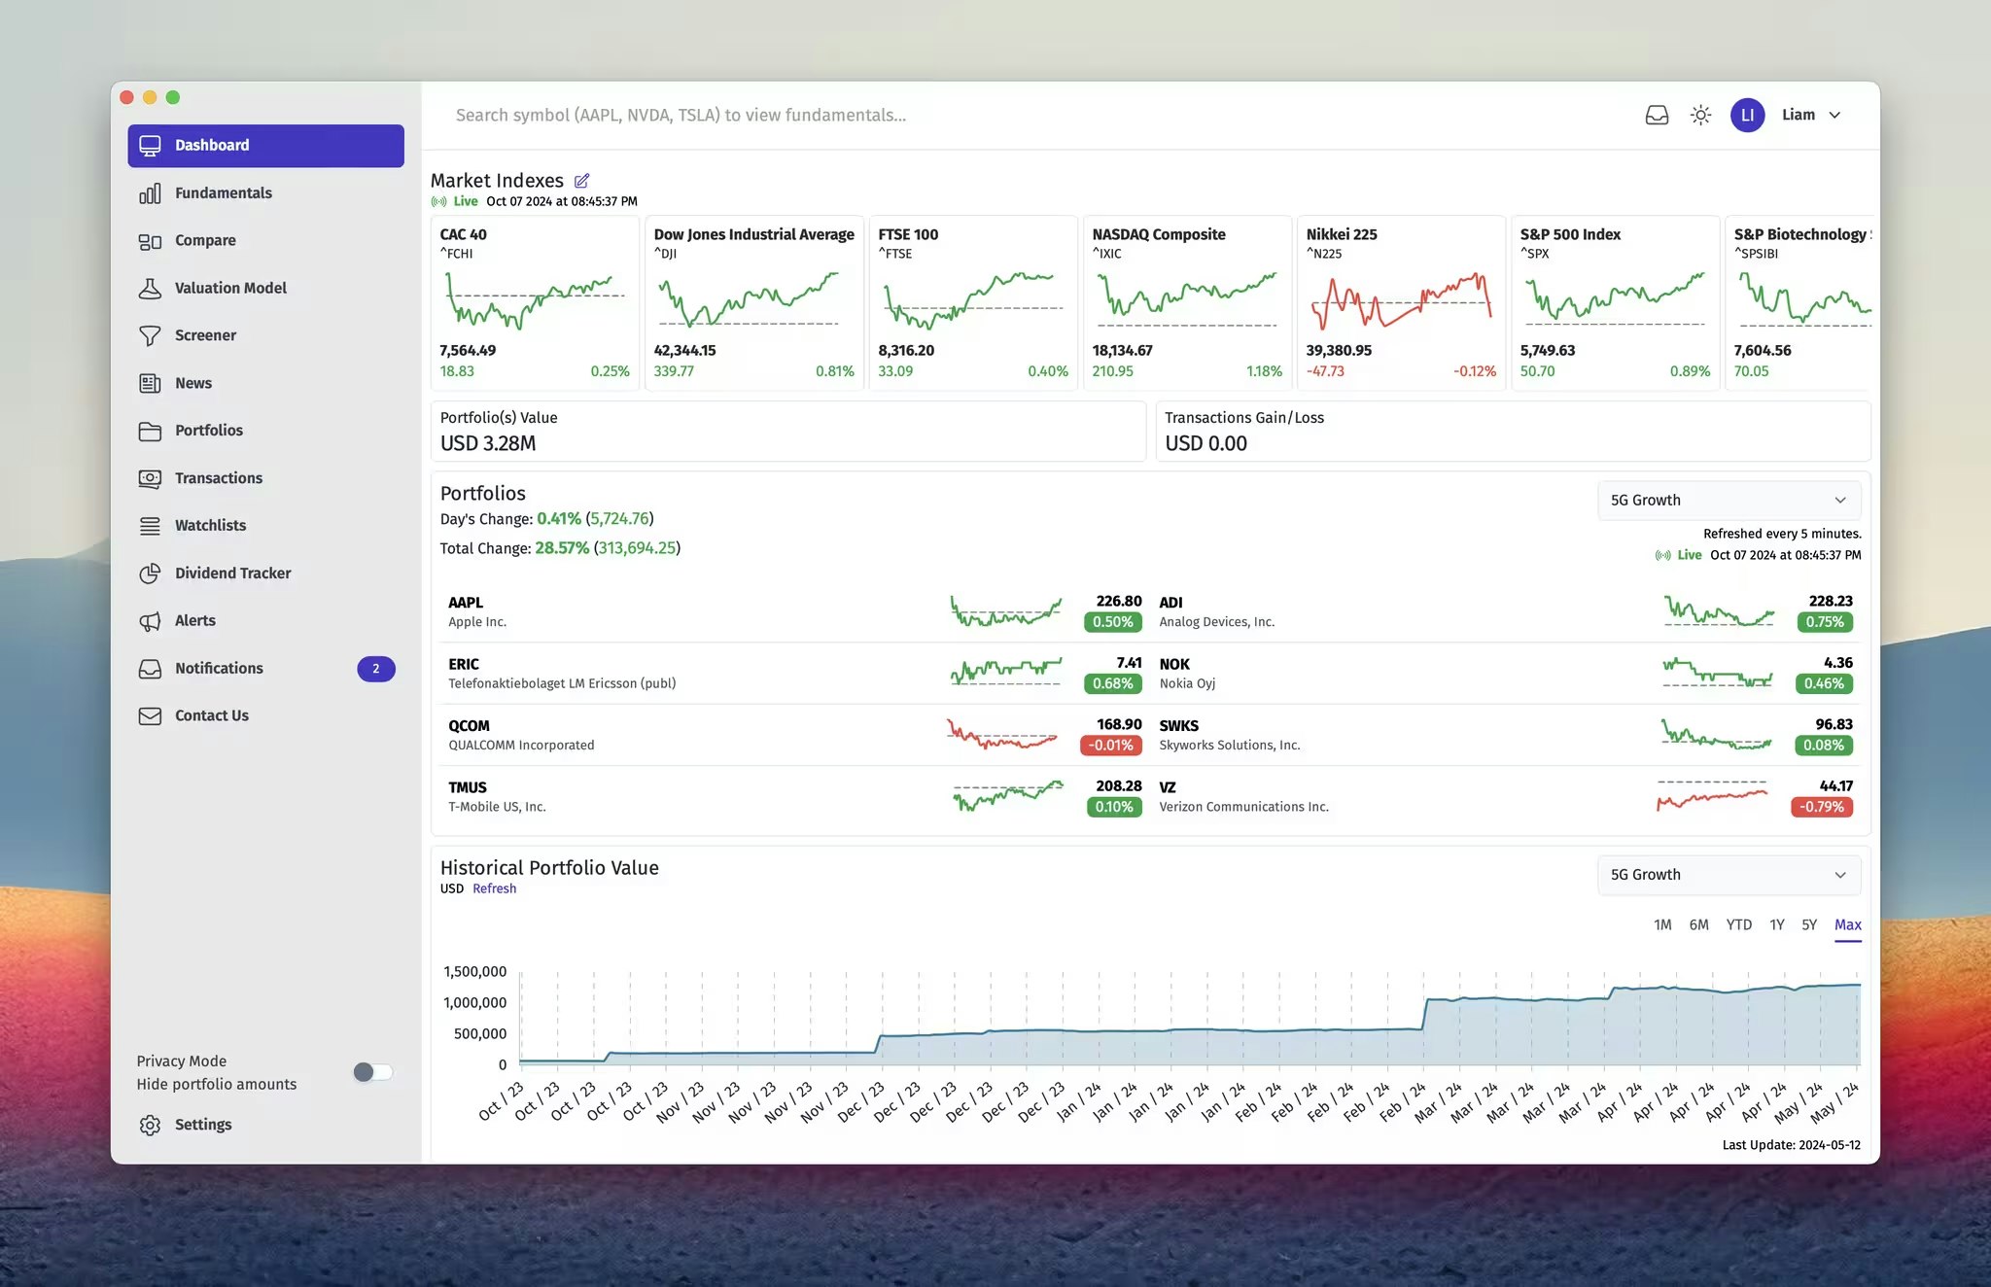
Task: Click the Transactions banknote icon
Action: [150, 478]
